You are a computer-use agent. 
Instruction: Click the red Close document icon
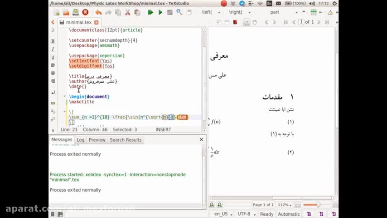point(85,12)
